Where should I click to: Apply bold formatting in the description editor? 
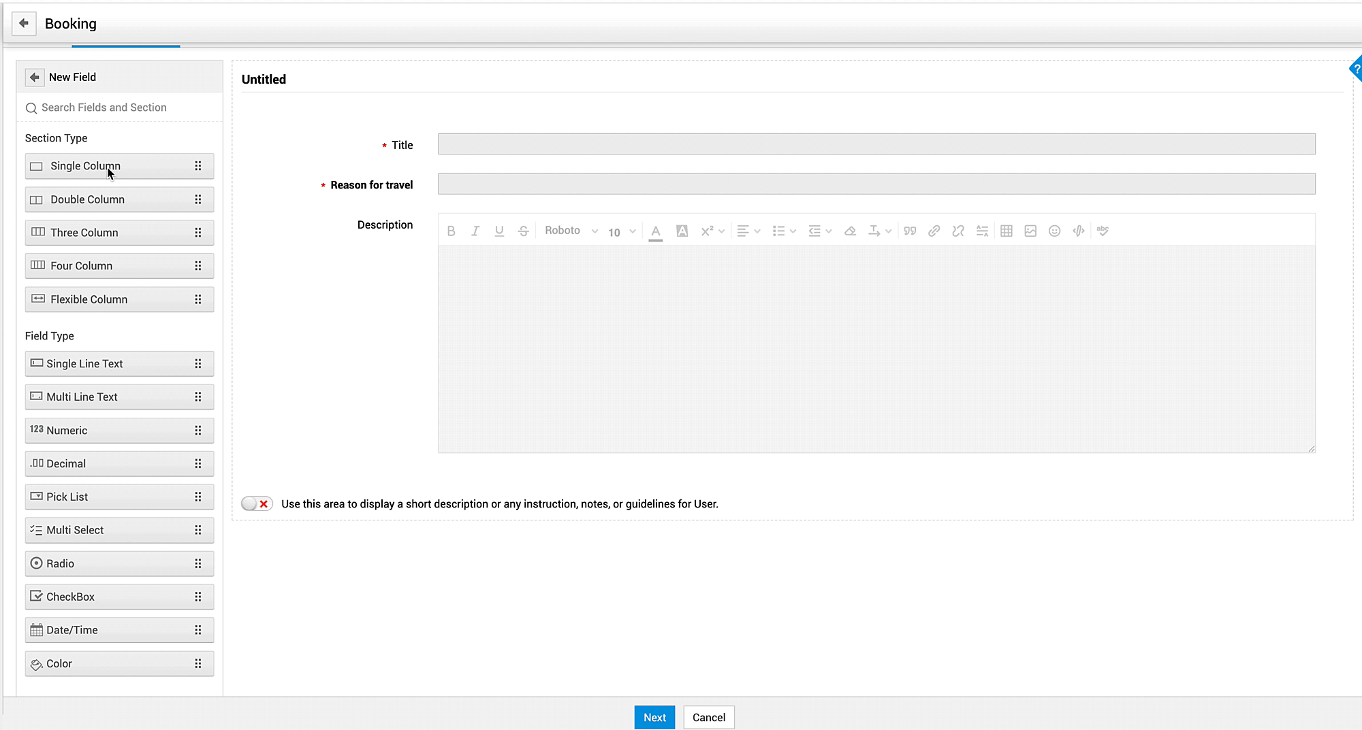(451, 231)
